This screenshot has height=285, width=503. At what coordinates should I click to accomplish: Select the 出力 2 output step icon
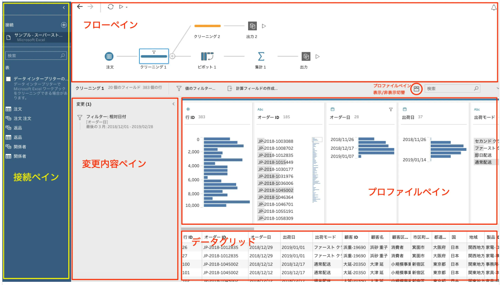[x=252, y=26]
